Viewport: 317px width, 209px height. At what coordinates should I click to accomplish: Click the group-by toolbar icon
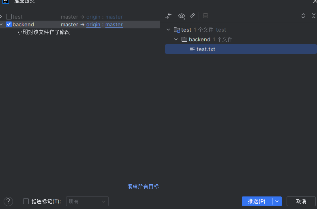pyautogui.click(x=206, y=16)
